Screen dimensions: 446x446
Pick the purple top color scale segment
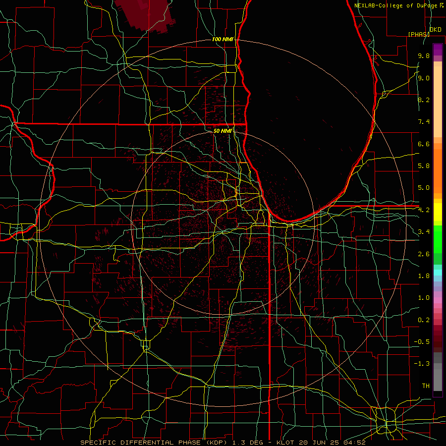click(x=438, y=50)
